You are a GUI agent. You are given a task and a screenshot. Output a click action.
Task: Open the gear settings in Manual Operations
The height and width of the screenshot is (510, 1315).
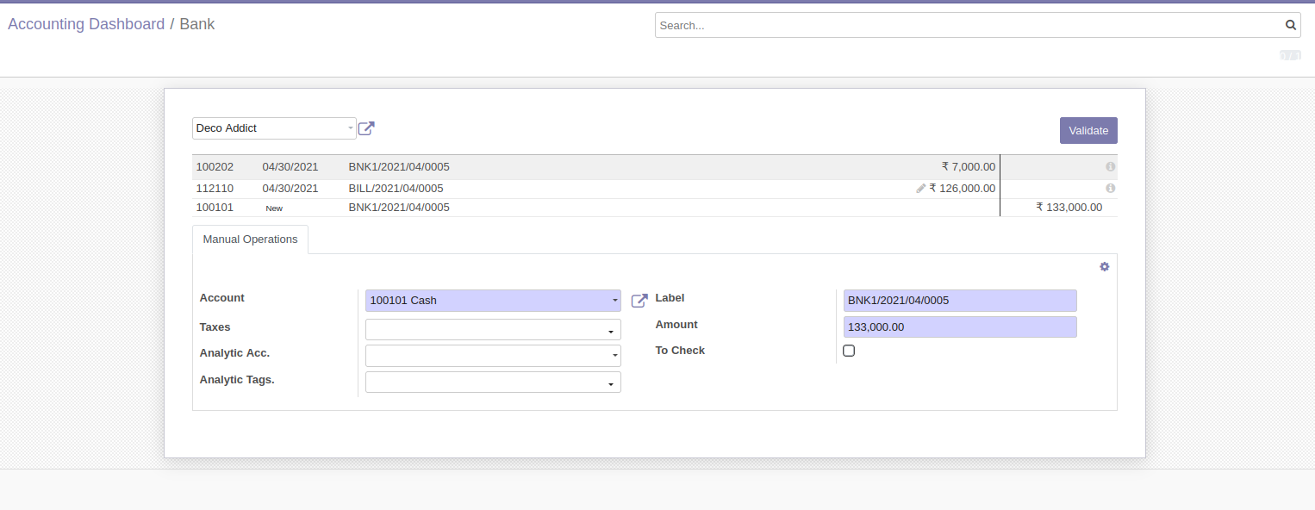coord(1104,267)
